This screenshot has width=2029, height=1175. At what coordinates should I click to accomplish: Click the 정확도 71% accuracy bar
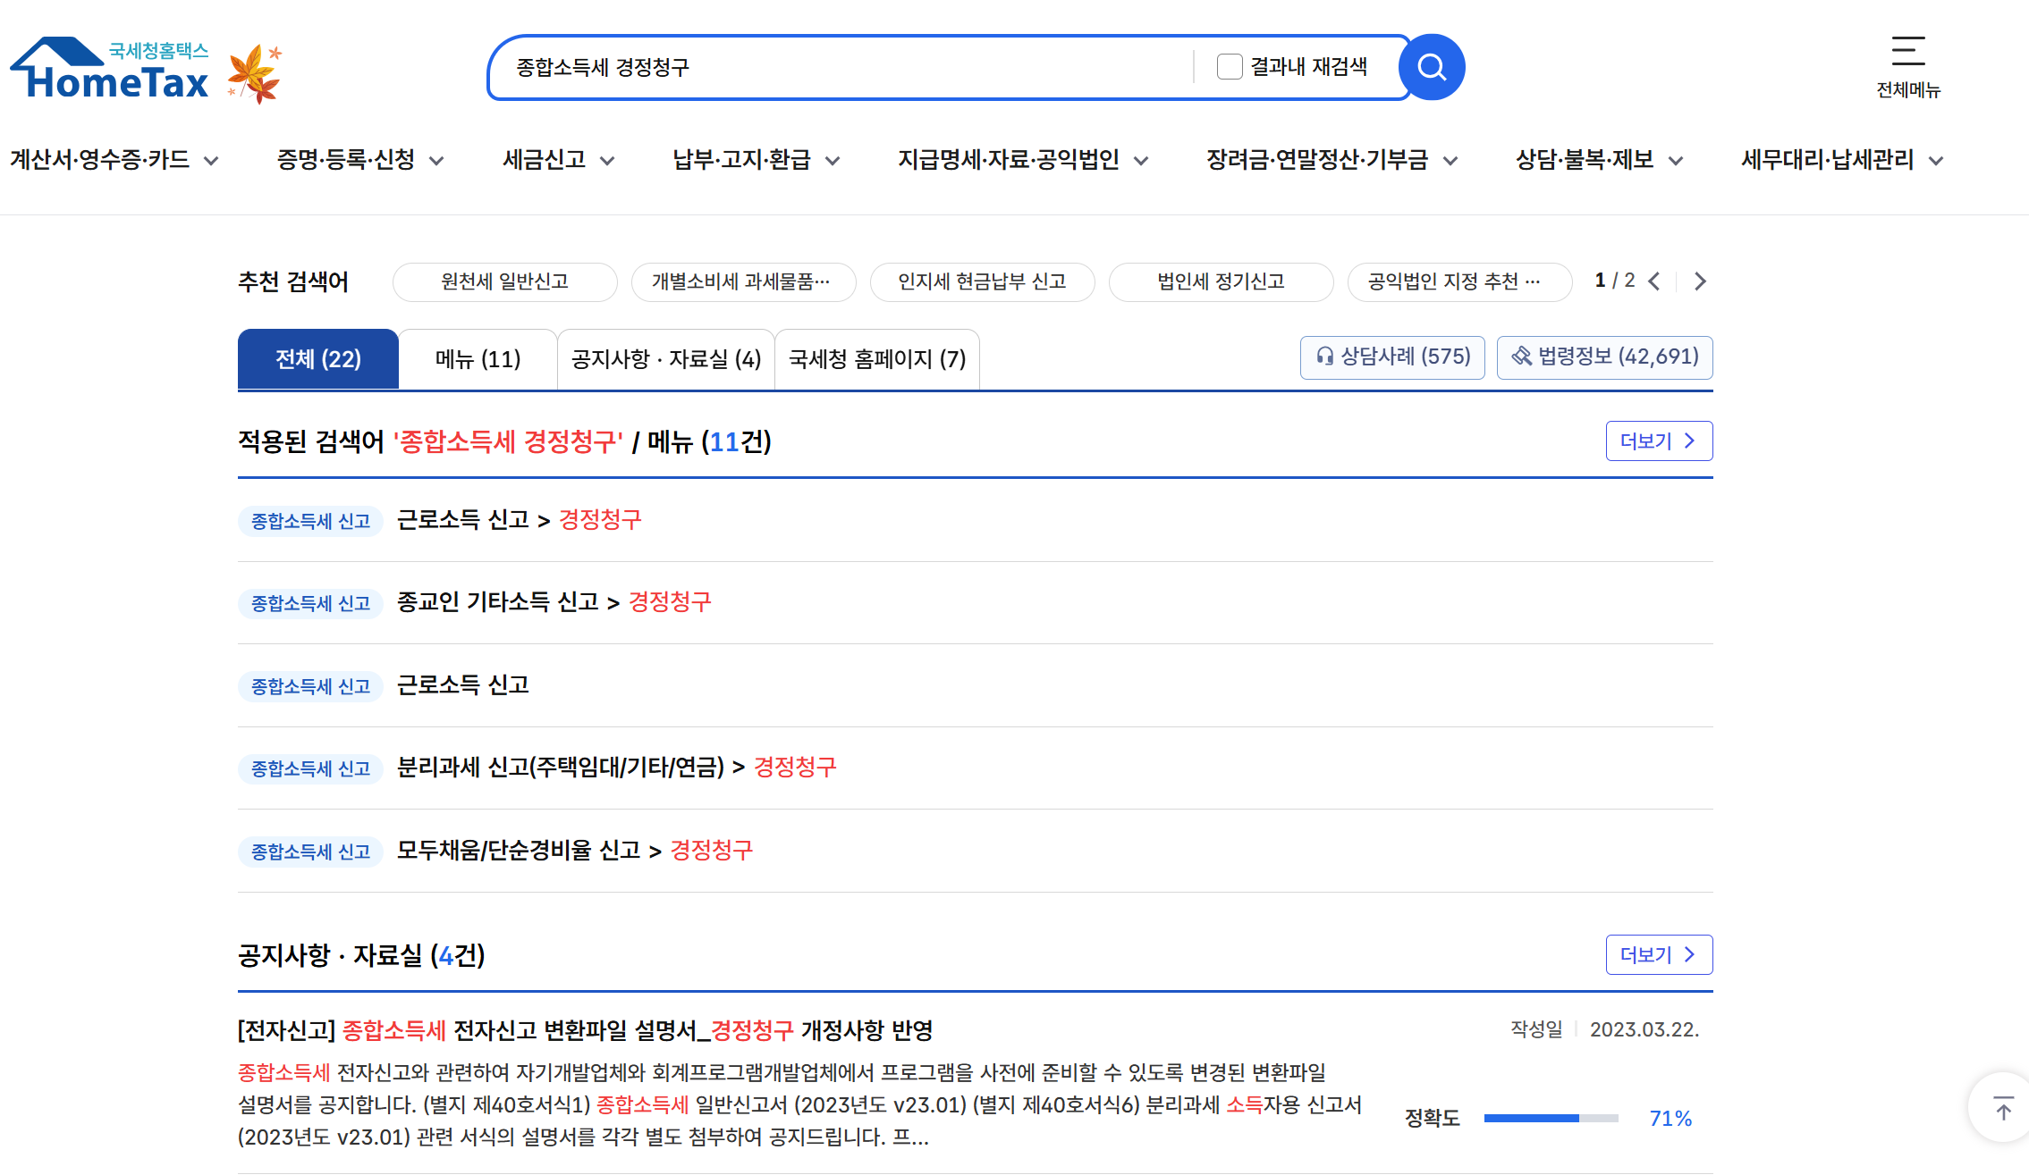pos(1551,1118)
